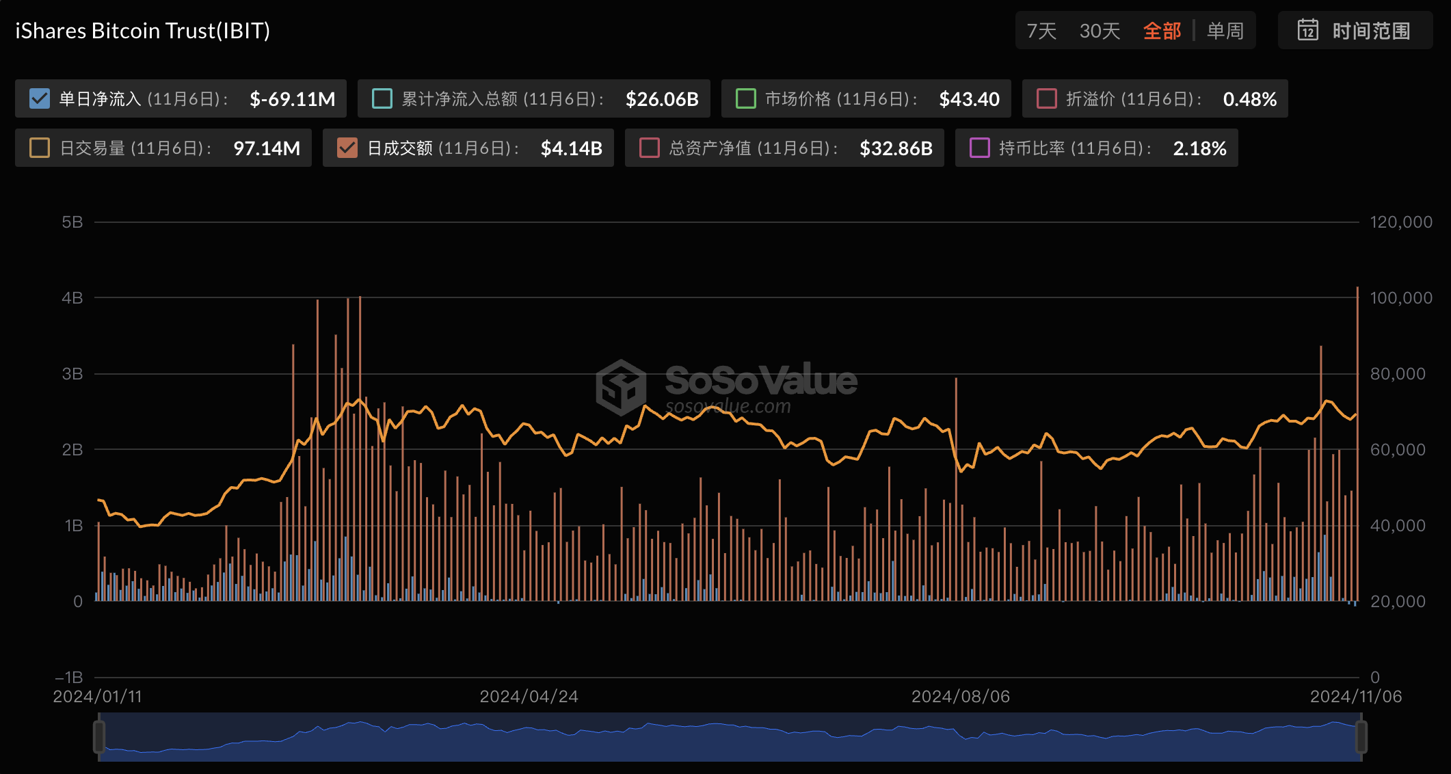The height and width of the screenshot is (774, 1451).
Task: Disable the 日成交额 metric
Action: pyautogui.click(x=348, y=148)
